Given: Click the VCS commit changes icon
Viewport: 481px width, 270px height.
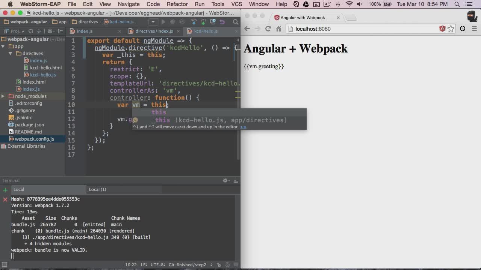Looking at the screenshot, I should click(203, 22).
